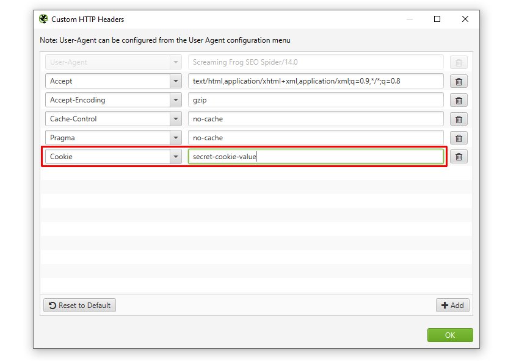
Task: Confirm with the green OK button
Action: coord(450,335)
